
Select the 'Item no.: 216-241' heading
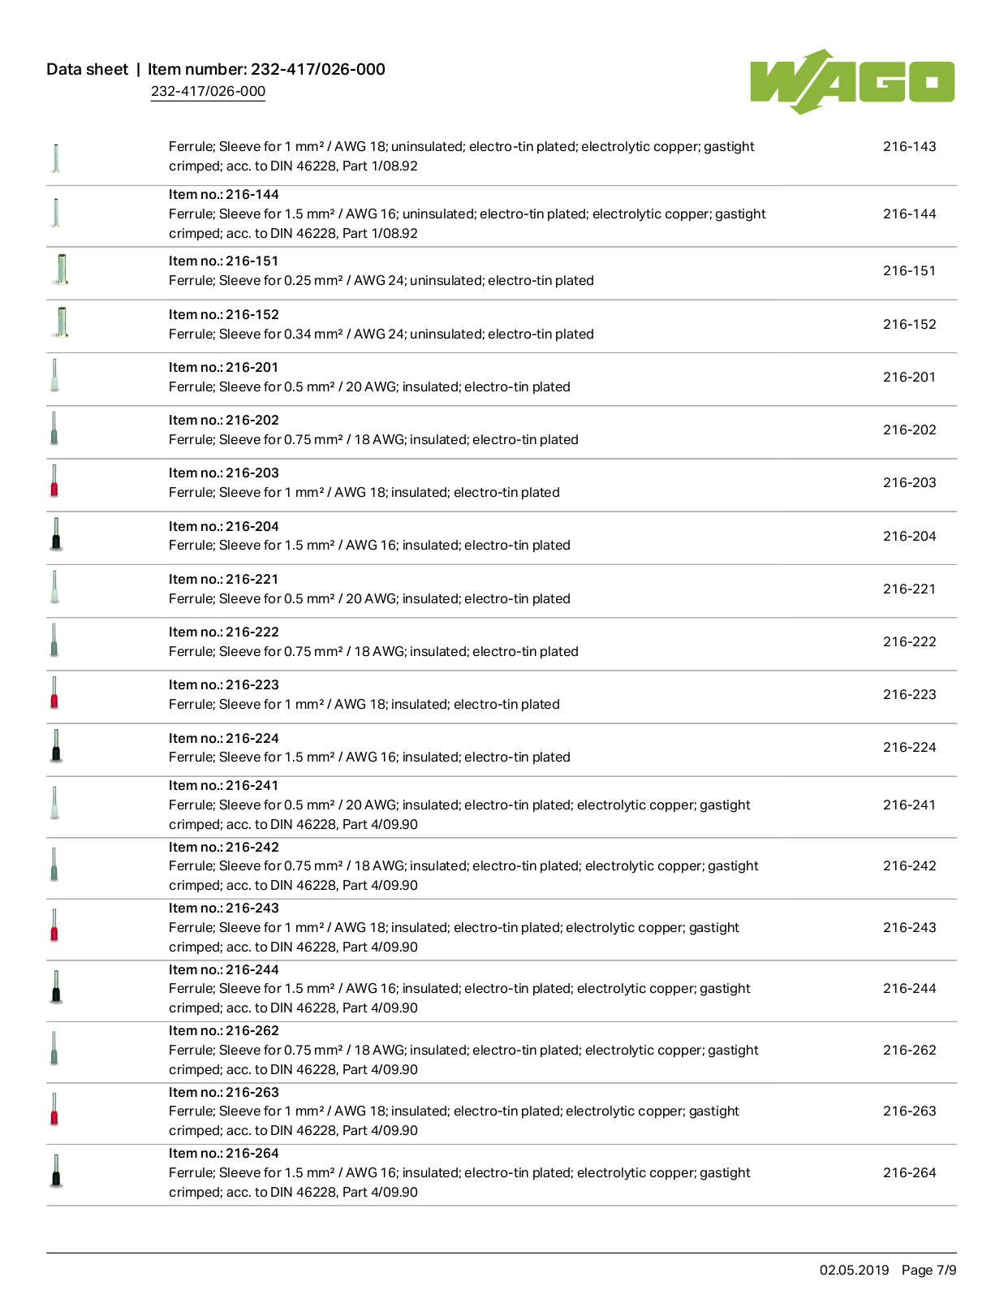pos(223,785)
